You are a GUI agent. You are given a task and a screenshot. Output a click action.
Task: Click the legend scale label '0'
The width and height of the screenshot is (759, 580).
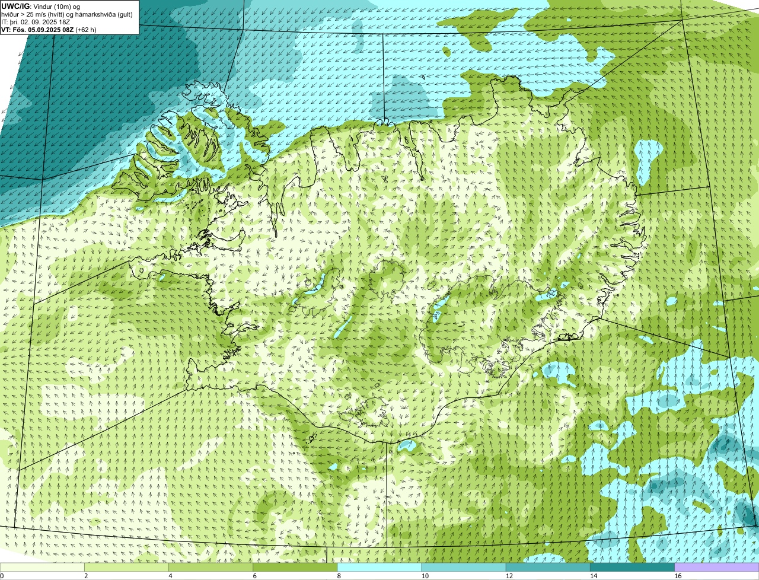tap(2, 576)
